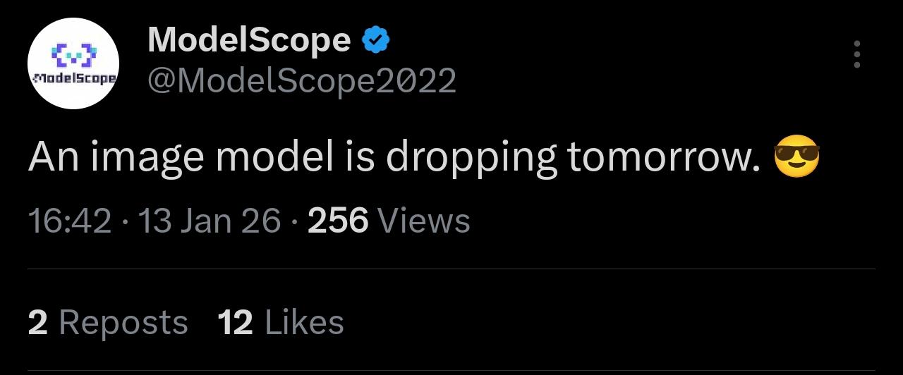This screenshot has height=375, width=903.
Task: Open the ModelScope display name link
Action: (x=249, y=41)
